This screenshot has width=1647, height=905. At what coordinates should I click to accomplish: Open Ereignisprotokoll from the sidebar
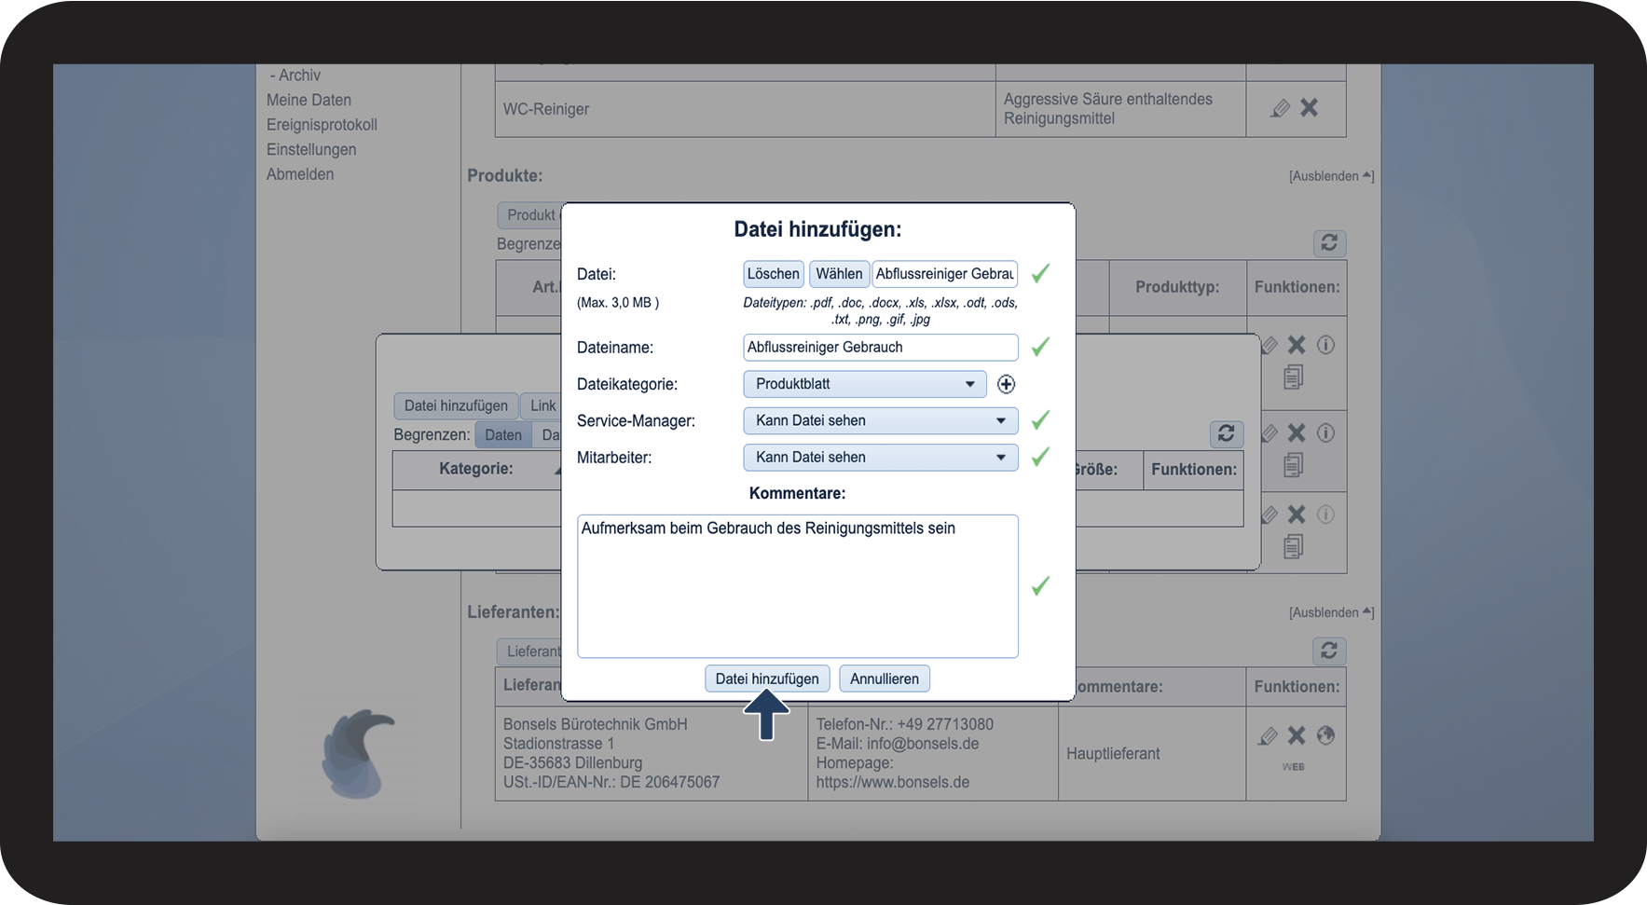(x=322, y=125)
